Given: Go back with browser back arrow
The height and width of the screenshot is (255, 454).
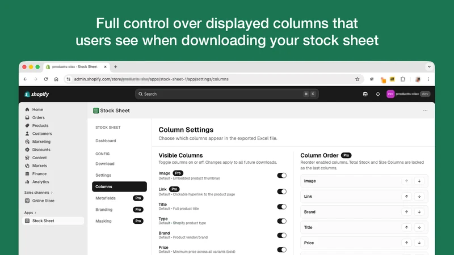Looking at the screenshot, I should click(x=25, y=79).
